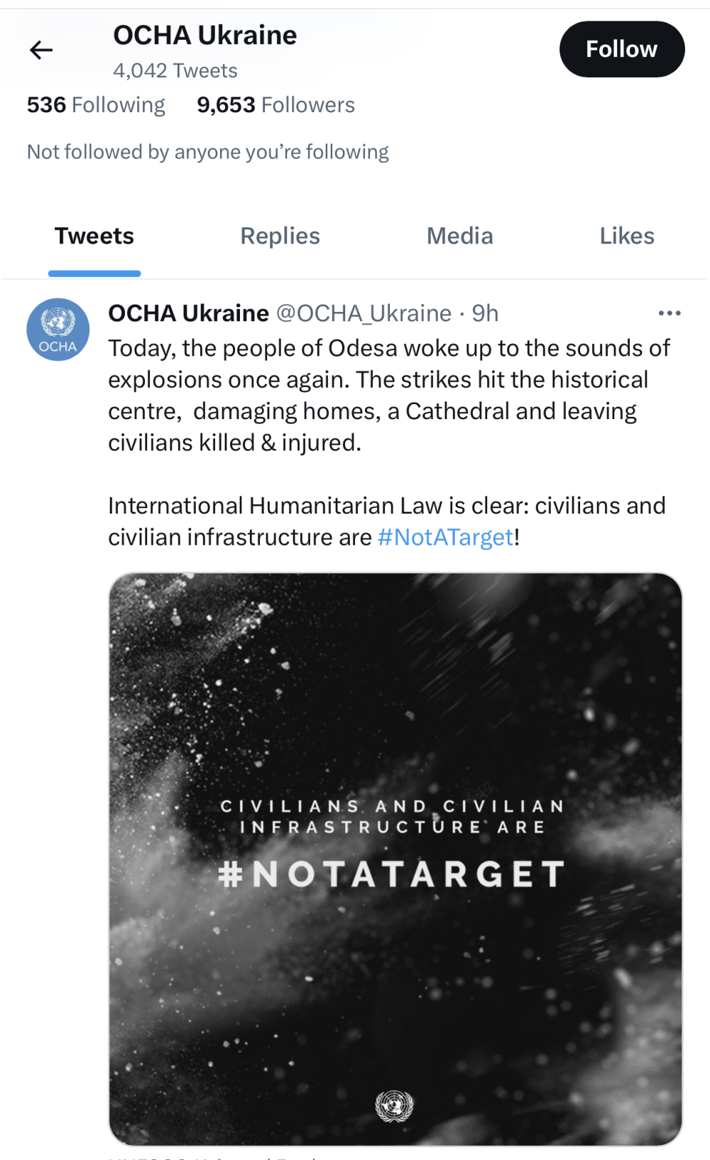Viewport: 710px width, 1160px height.
Task: Tap the @OCHA_Ukraine handle
Action: (x=364, y=313)
